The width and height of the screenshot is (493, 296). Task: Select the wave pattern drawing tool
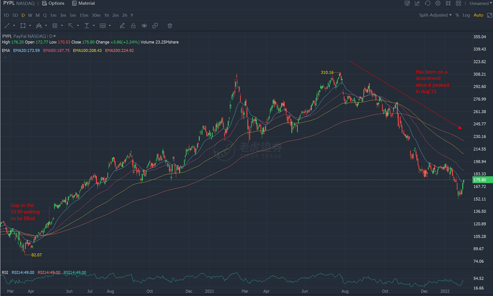39,26
